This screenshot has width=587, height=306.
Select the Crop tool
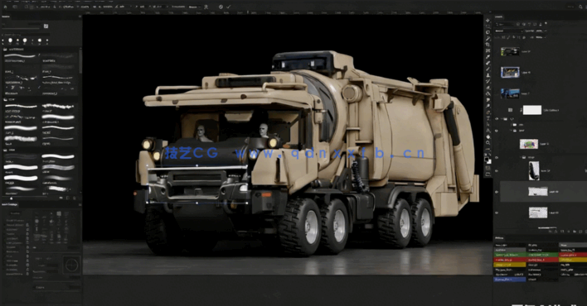point(488,45)
